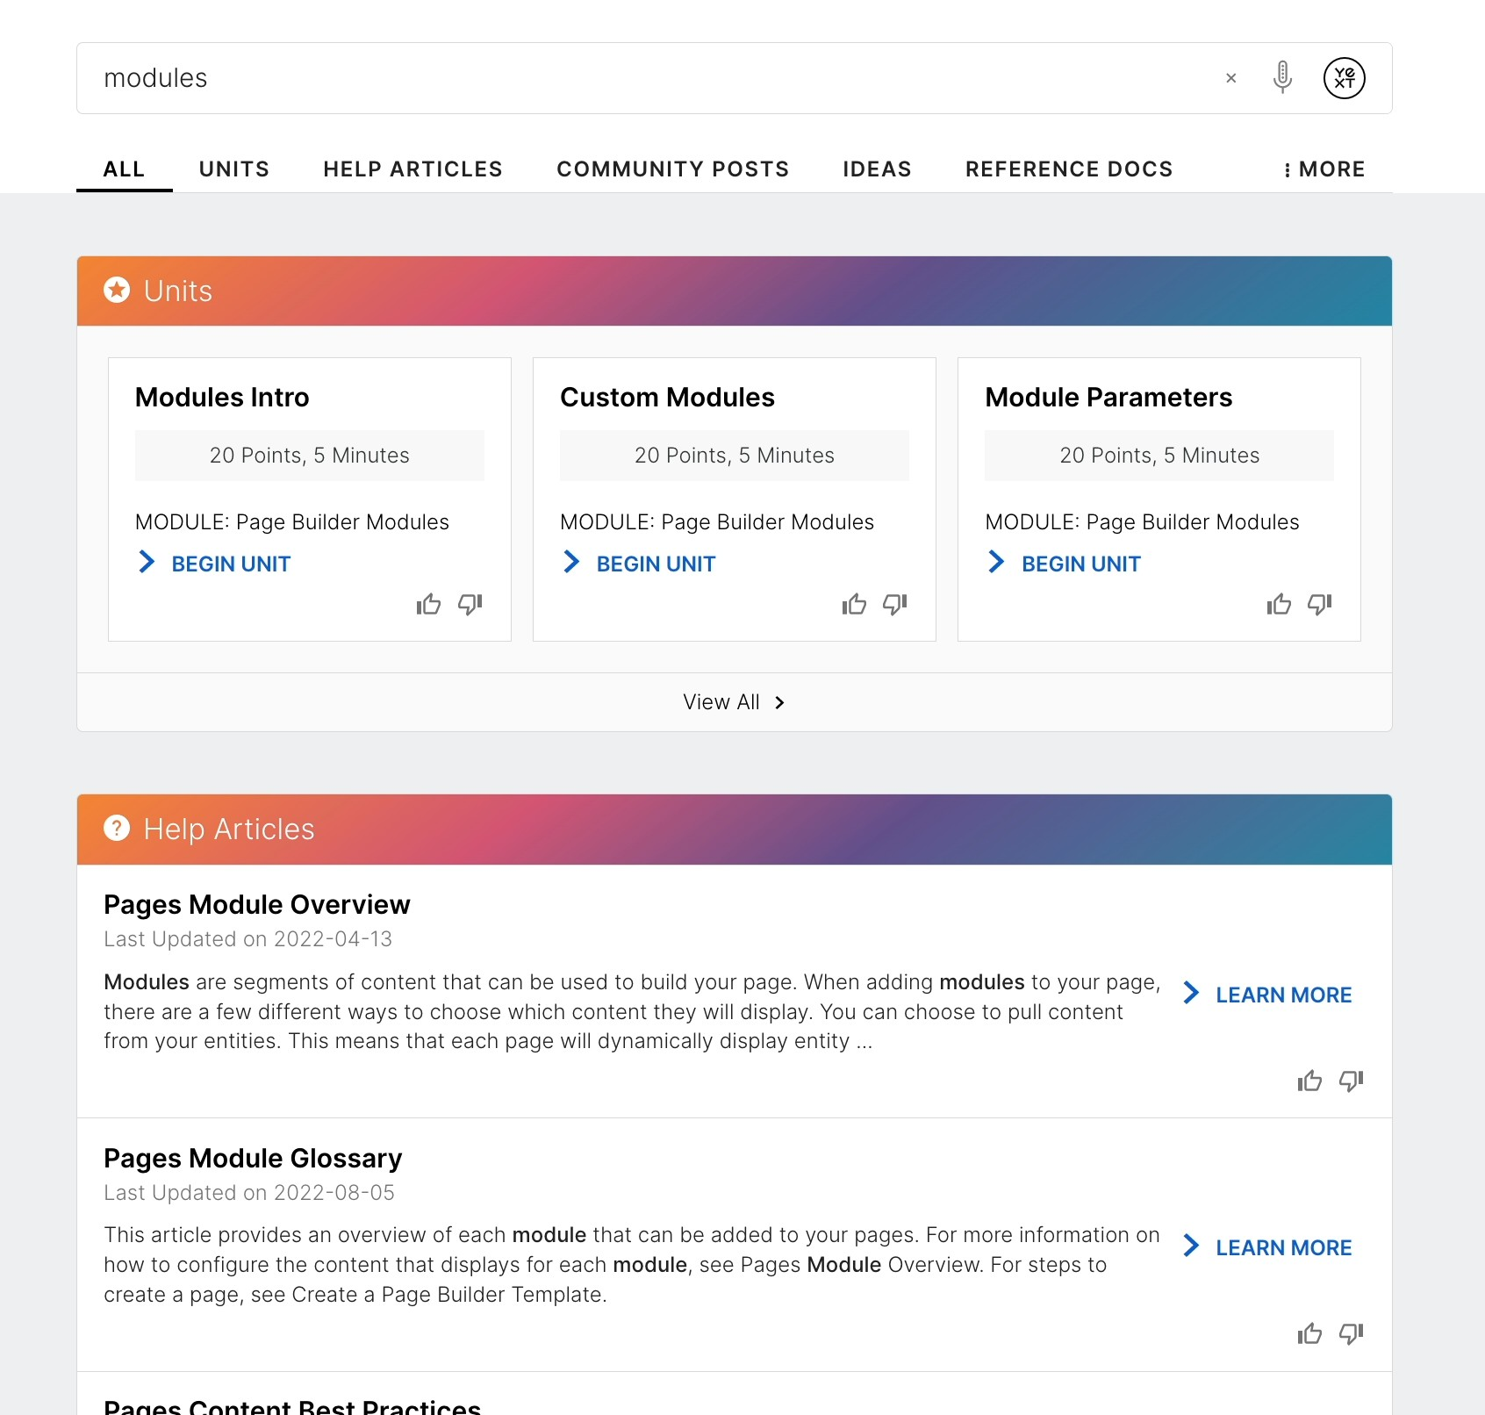Thumbs down the Module Parameters unit
The height and width of the screenshot is (1415, 1485).
pyautogui.click(x=1320, y=604)
